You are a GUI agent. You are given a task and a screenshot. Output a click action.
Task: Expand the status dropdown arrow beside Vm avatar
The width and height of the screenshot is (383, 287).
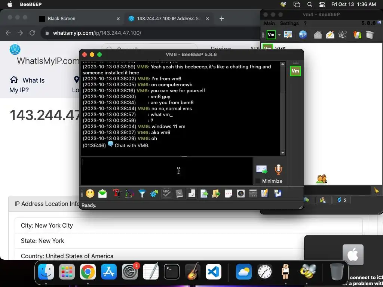pos(279,35)
